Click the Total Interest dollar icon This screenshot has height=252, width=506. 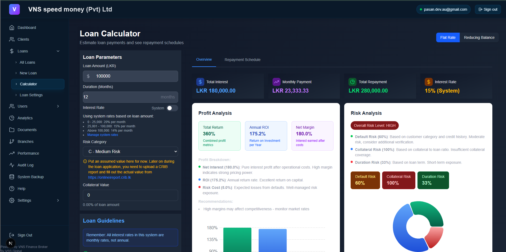pyautogui.click(x=200, y=82)
